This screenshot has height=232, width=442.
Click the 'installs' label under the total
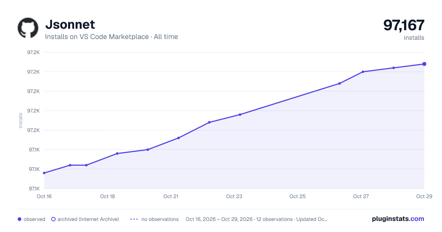click(414, 38)
